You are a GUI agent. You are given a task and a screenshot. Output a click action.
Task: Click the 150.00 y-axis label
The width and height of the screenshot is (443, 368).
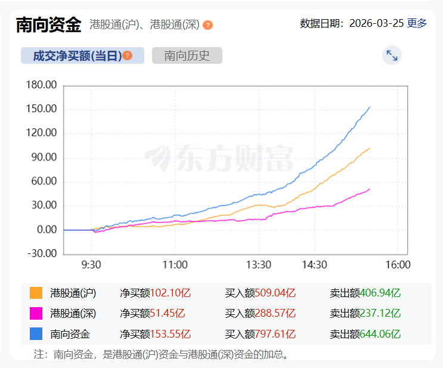[41, 109]
